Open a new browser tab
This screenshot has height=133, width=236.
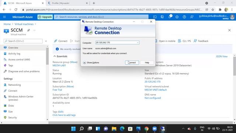(x=94, y=3)
